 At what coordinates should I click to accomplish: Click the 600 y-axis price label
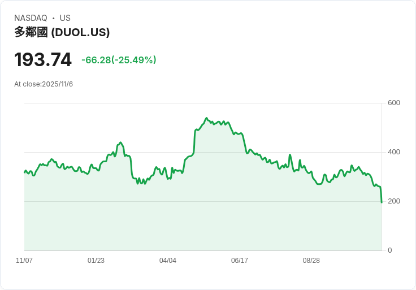pyautogui.click(x=394, y=103)
